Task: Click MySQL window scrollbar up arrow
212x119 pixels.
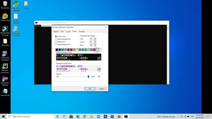Action: click(168, 26)
